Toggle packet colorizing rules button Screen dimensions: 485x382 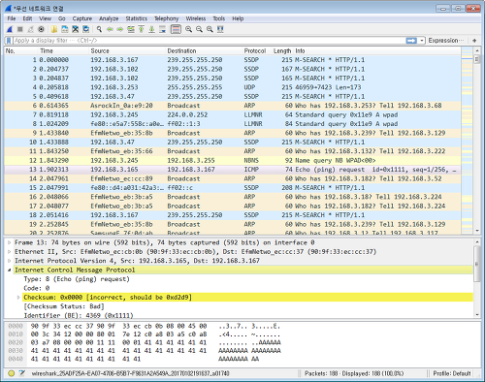(x=176, y=29)
